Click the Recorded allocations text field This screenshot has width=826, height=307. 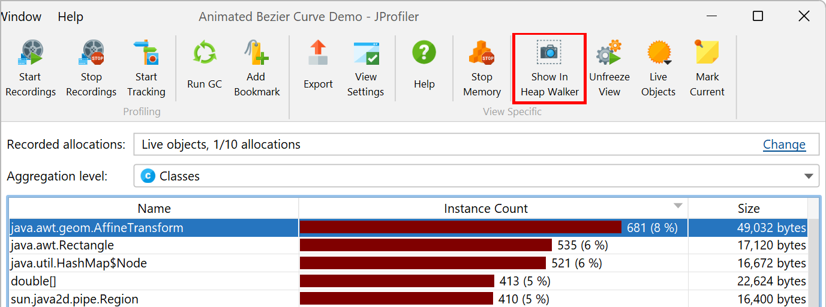coord(476,145)
